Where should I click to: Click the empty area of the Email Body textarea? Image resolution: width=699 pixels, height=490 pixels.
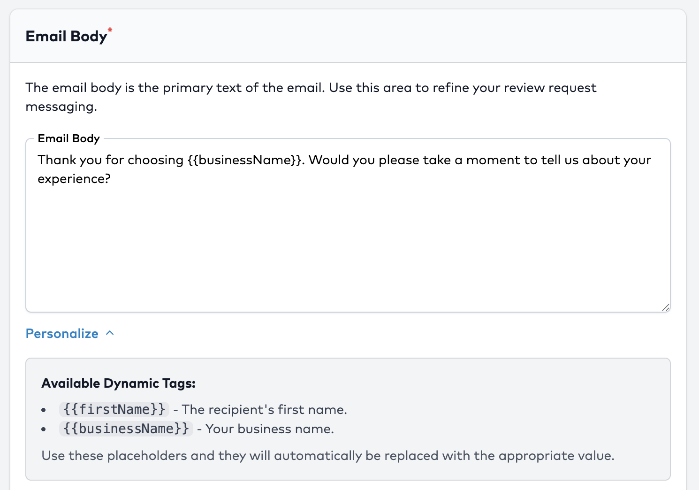click(x=347, y=244)
